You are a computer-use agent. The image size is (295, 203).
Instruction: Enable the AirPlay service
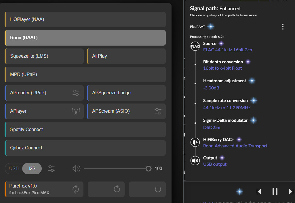[126, 56]
